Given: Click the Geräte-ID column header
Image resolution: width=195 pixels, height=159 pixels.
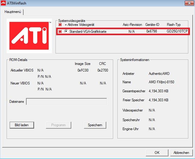Looking at the screenshot, I should coord(152,25).
